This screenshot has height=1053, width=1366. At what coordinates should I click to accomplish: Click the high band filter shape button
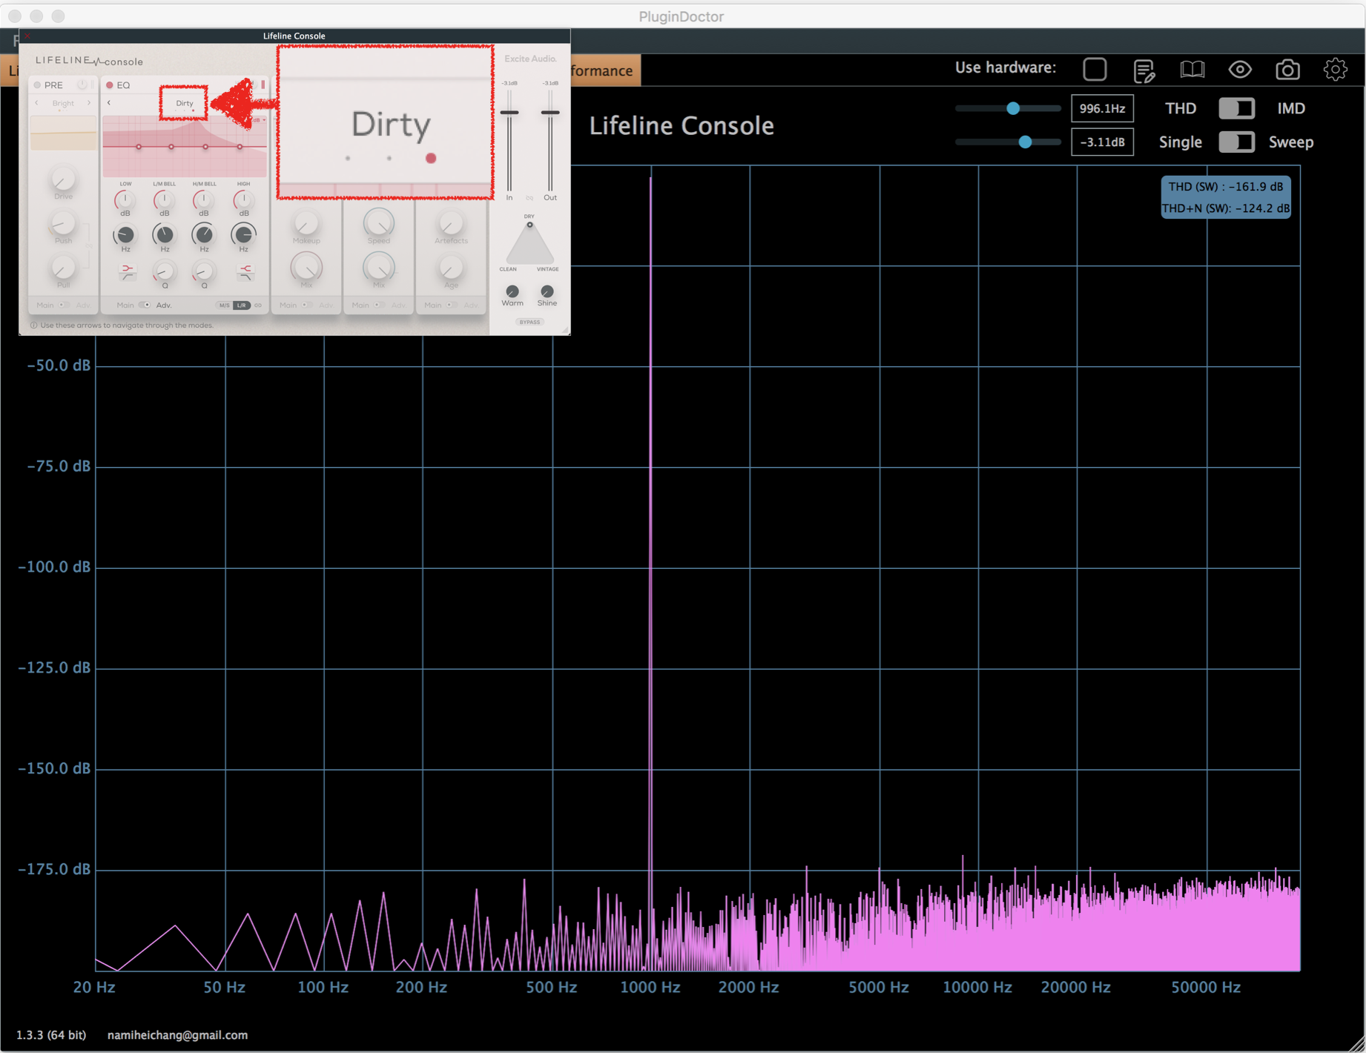pyautogui.click(x=244, y=272)
